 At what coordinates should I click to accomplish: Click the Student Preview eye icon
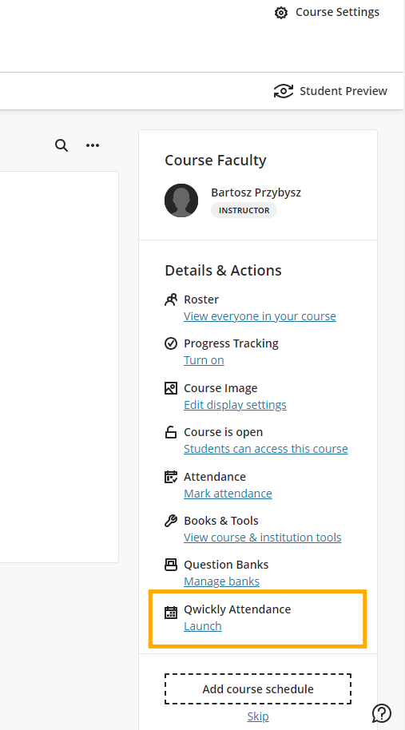[284, 91]
